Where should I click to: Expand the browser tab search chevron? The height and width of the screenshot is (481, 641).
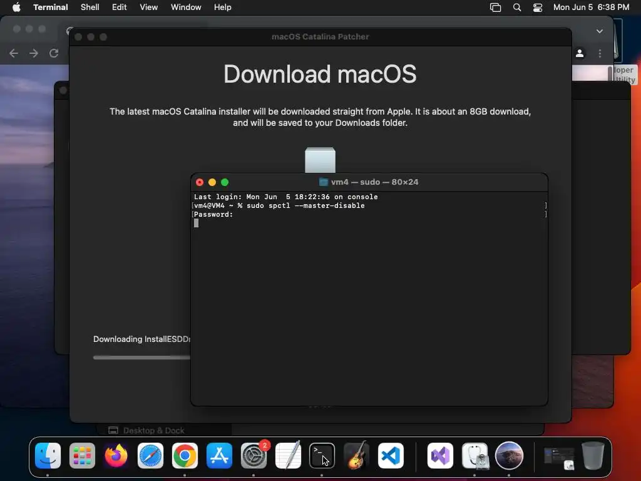pos(600,31)
